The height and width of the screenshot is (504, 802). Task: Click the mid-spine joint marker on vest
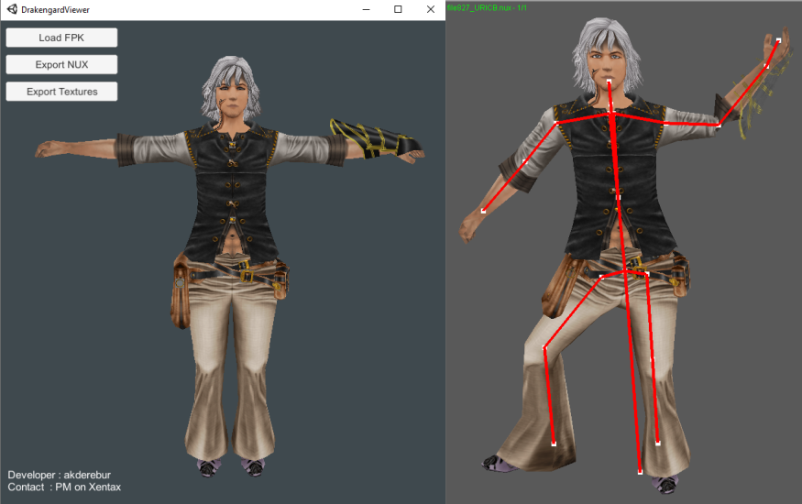618,196
